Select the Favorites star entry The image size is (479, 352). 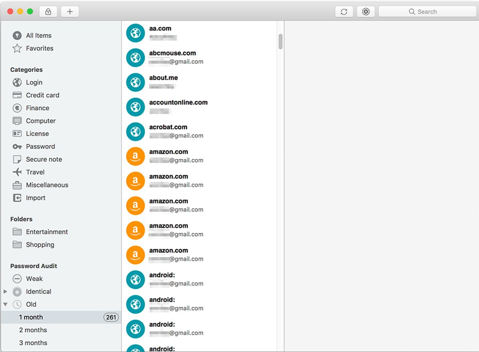click(x=39, y=48)
